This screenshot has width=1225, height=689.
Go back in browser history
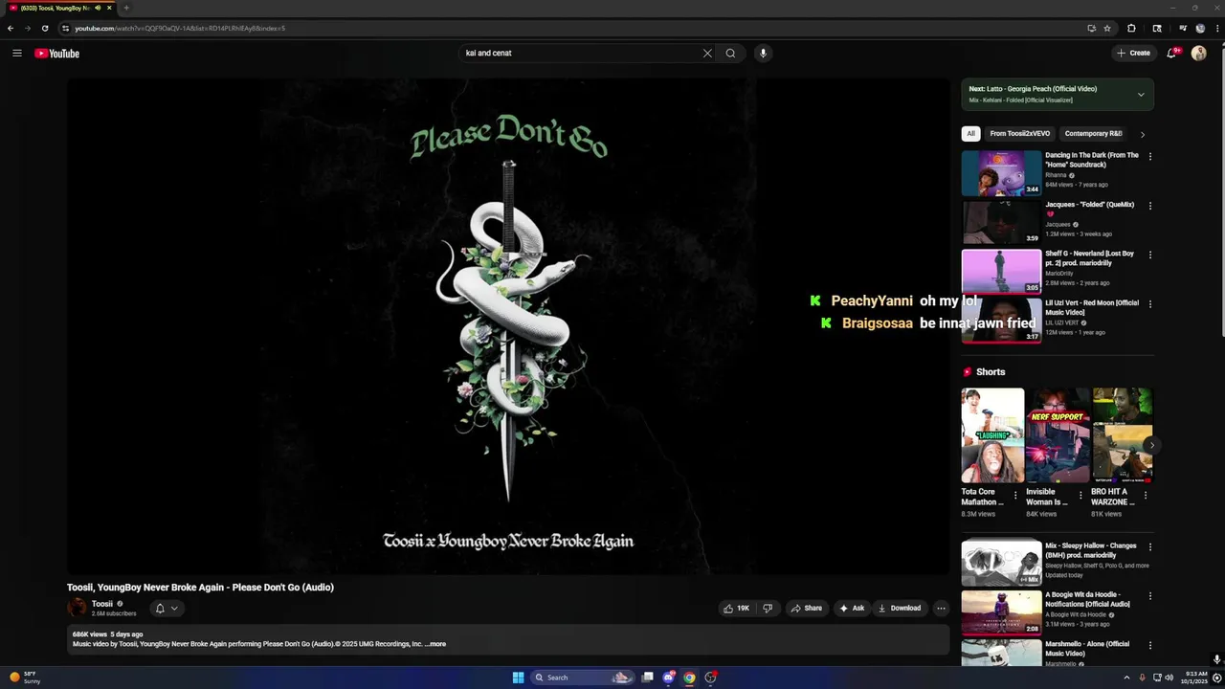pyautogui.click(x=11, y=29)
